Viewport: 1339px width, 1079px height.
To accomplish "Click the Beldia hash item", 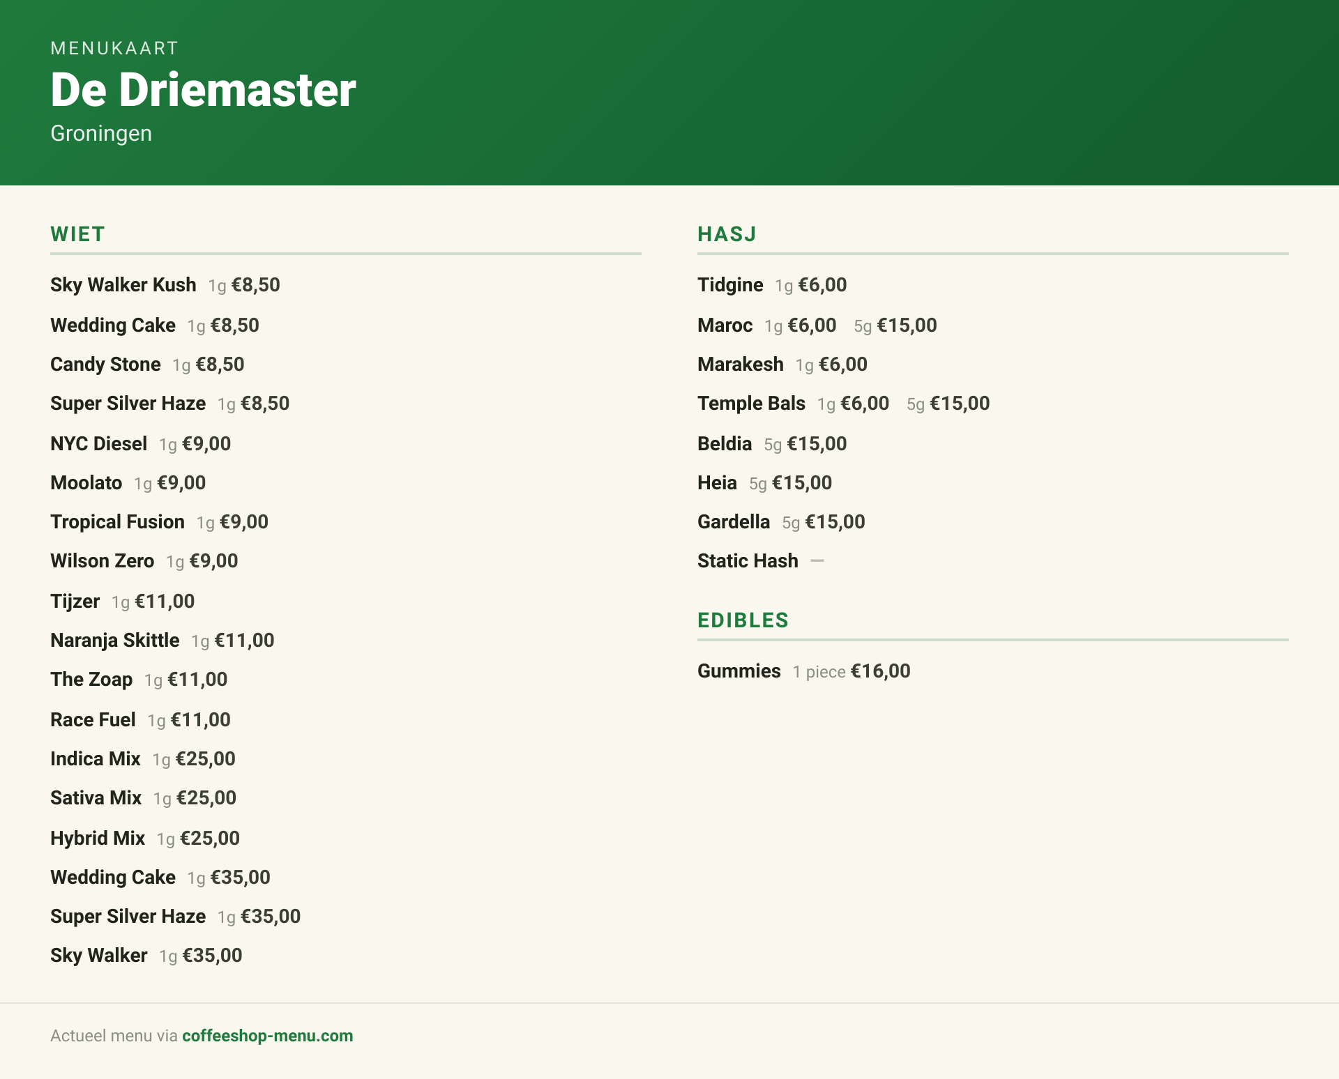I will point(725,444).
